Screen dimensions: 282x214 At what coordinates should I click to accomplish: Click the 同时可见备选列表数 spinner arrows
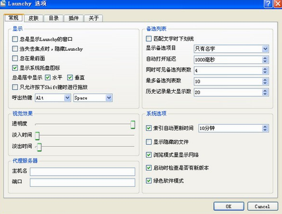click(x=265, y=70)
